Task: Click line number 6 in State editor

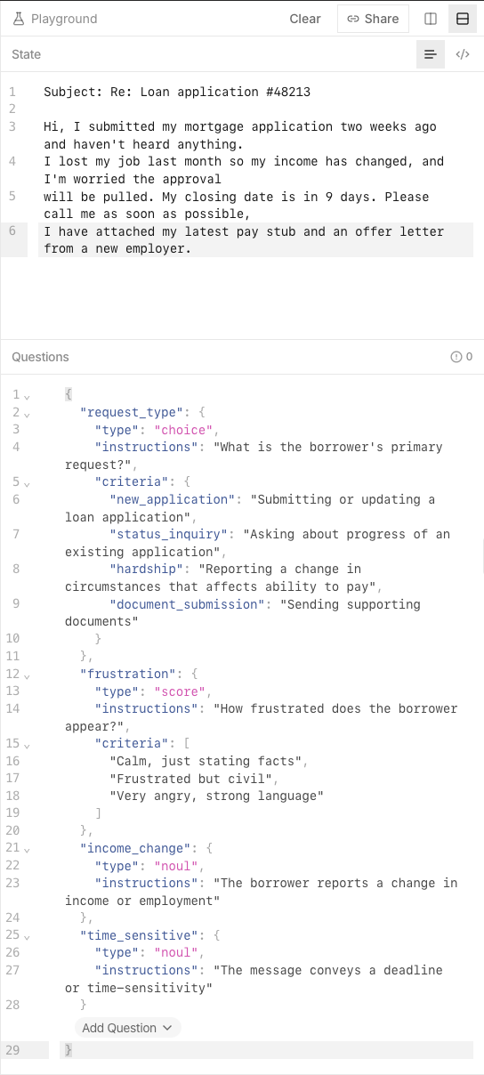Action: click(x=12, y=231)
